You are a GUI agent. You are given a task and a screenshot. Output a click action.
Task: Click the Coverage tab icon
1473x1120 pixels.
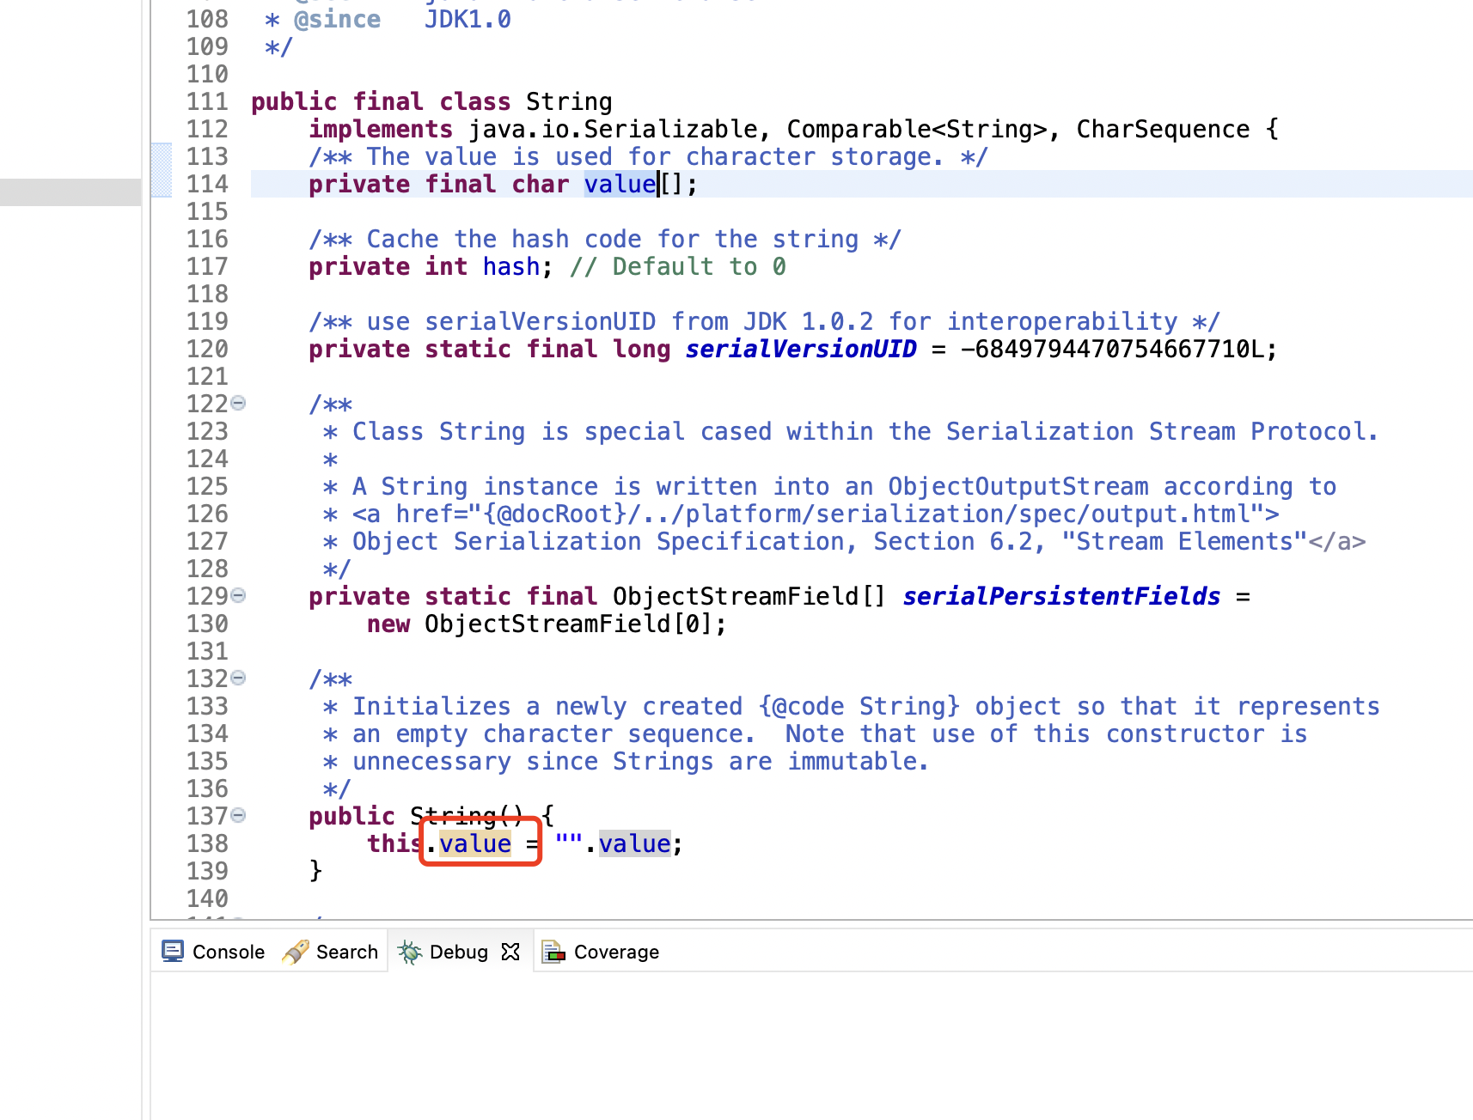pyautogui.click(x=553, y=952)
